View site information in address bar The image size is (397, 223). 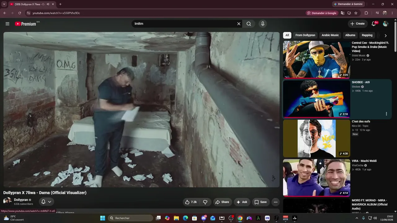click(x=28, y=13)
